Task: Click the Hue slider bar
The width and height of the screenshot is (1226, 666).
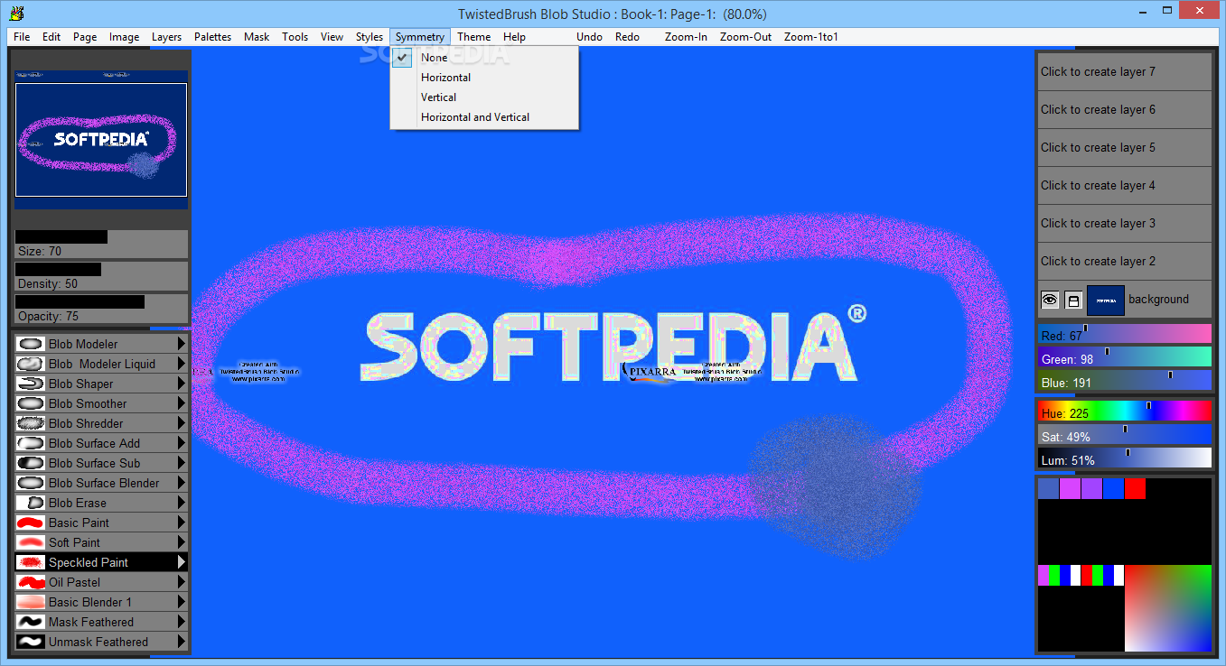Action: click(1125, 412)
